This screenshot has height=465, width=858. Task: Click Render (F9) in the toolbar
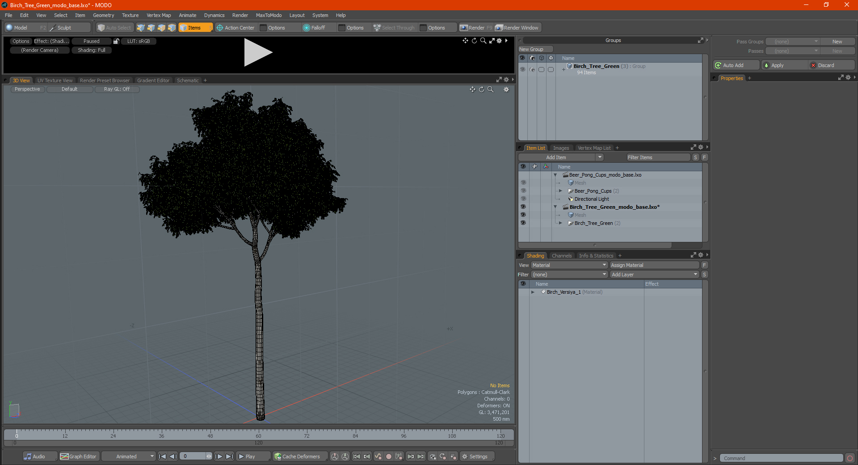[x=475, y=28]
